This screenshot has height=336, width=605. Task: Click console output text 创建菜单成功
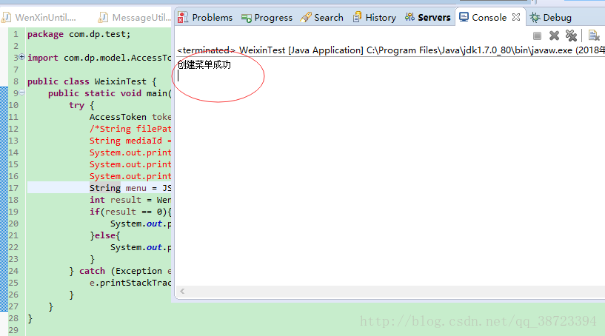204,64
